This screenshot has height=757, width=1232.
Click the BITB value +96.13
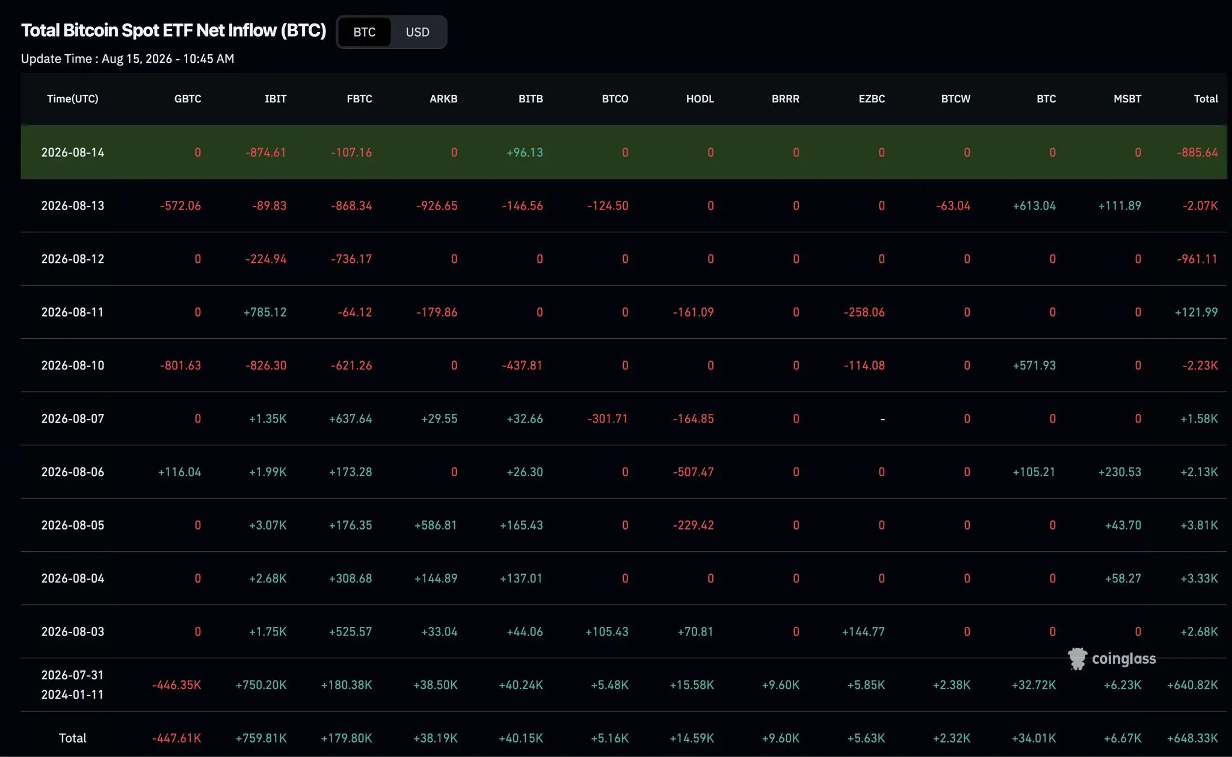[525, 153]
